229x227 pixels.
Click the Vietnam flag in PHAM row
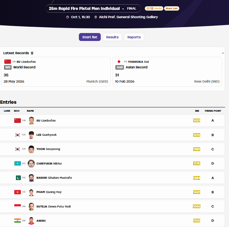pos(18,192)
